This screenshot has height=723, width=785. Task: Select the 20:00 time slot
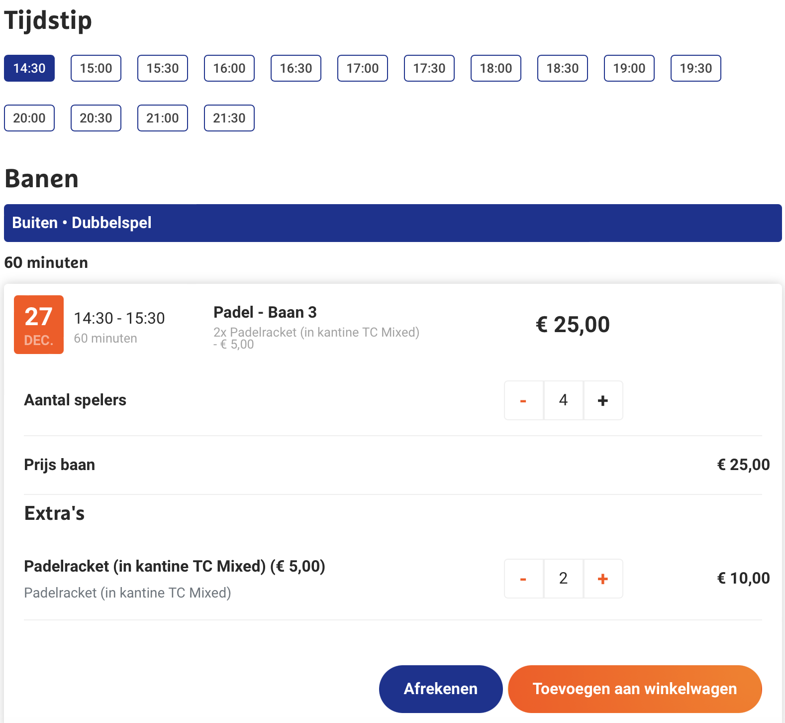[x=29, y=118]
